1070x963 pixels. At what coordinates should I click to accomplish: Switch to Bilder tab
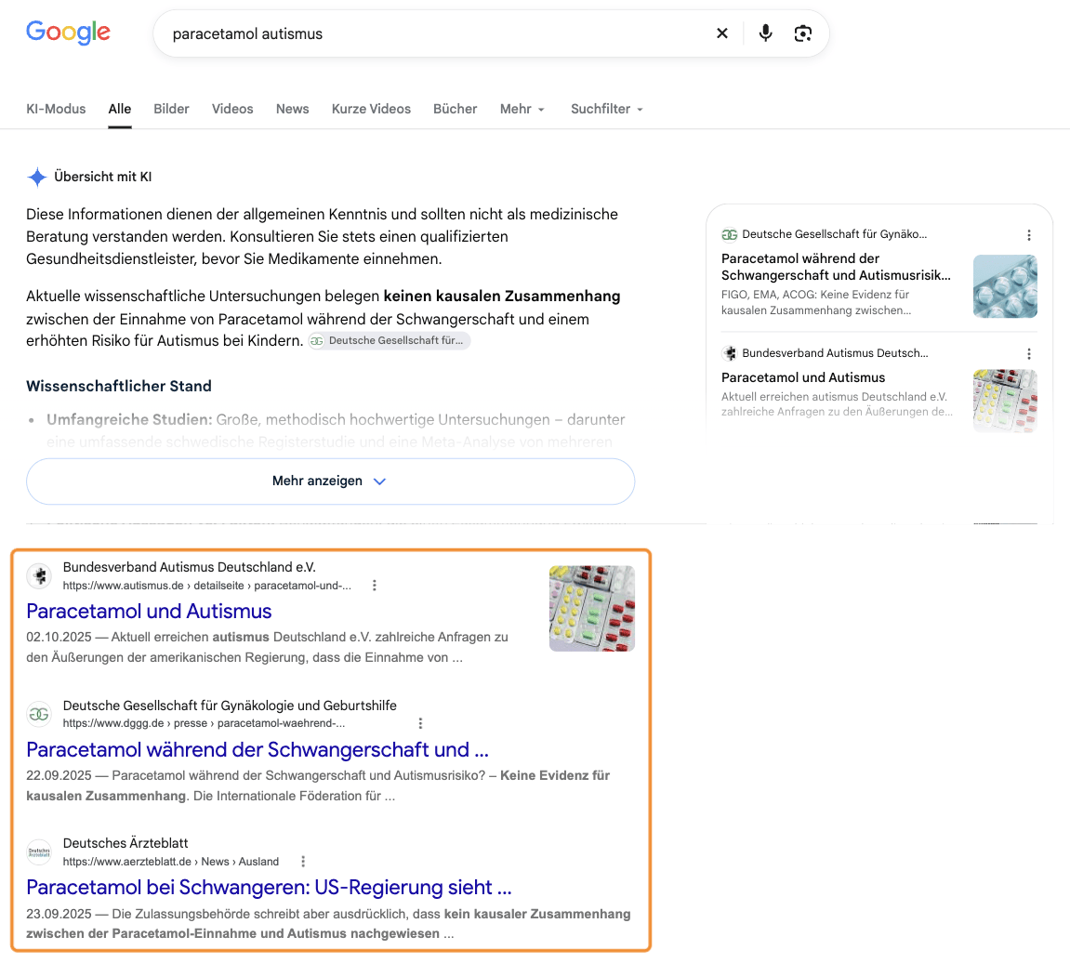coord(171,109)
